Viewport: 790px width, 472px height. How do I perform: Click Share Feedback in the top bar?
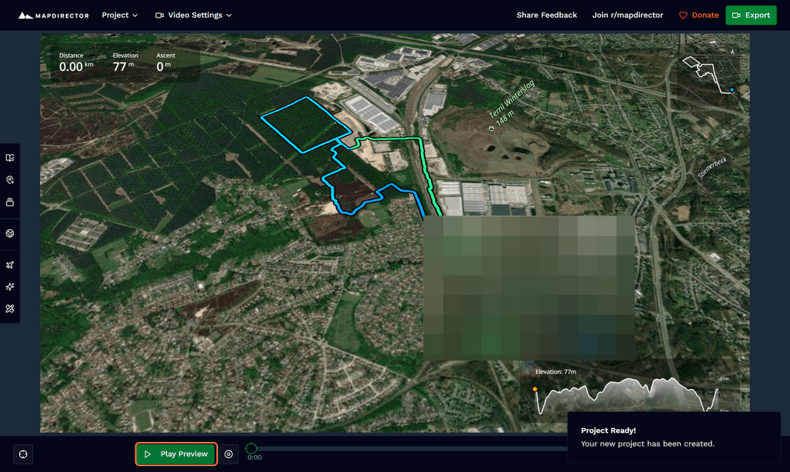point(546,15)
